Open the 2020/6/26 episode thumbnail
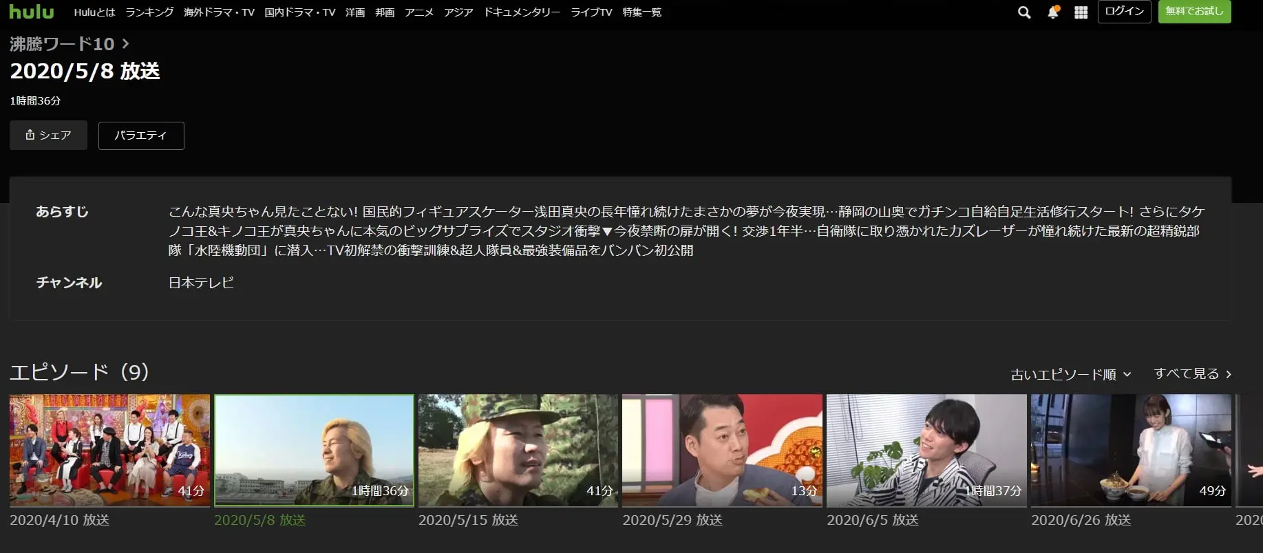 pyautogui.click(x=1131, y=450)
